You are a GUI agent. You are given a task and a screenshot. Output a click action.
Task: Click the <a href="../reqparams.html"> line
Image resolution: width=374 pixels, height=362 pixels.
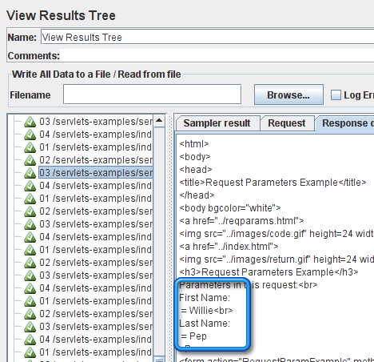(241, 221)
